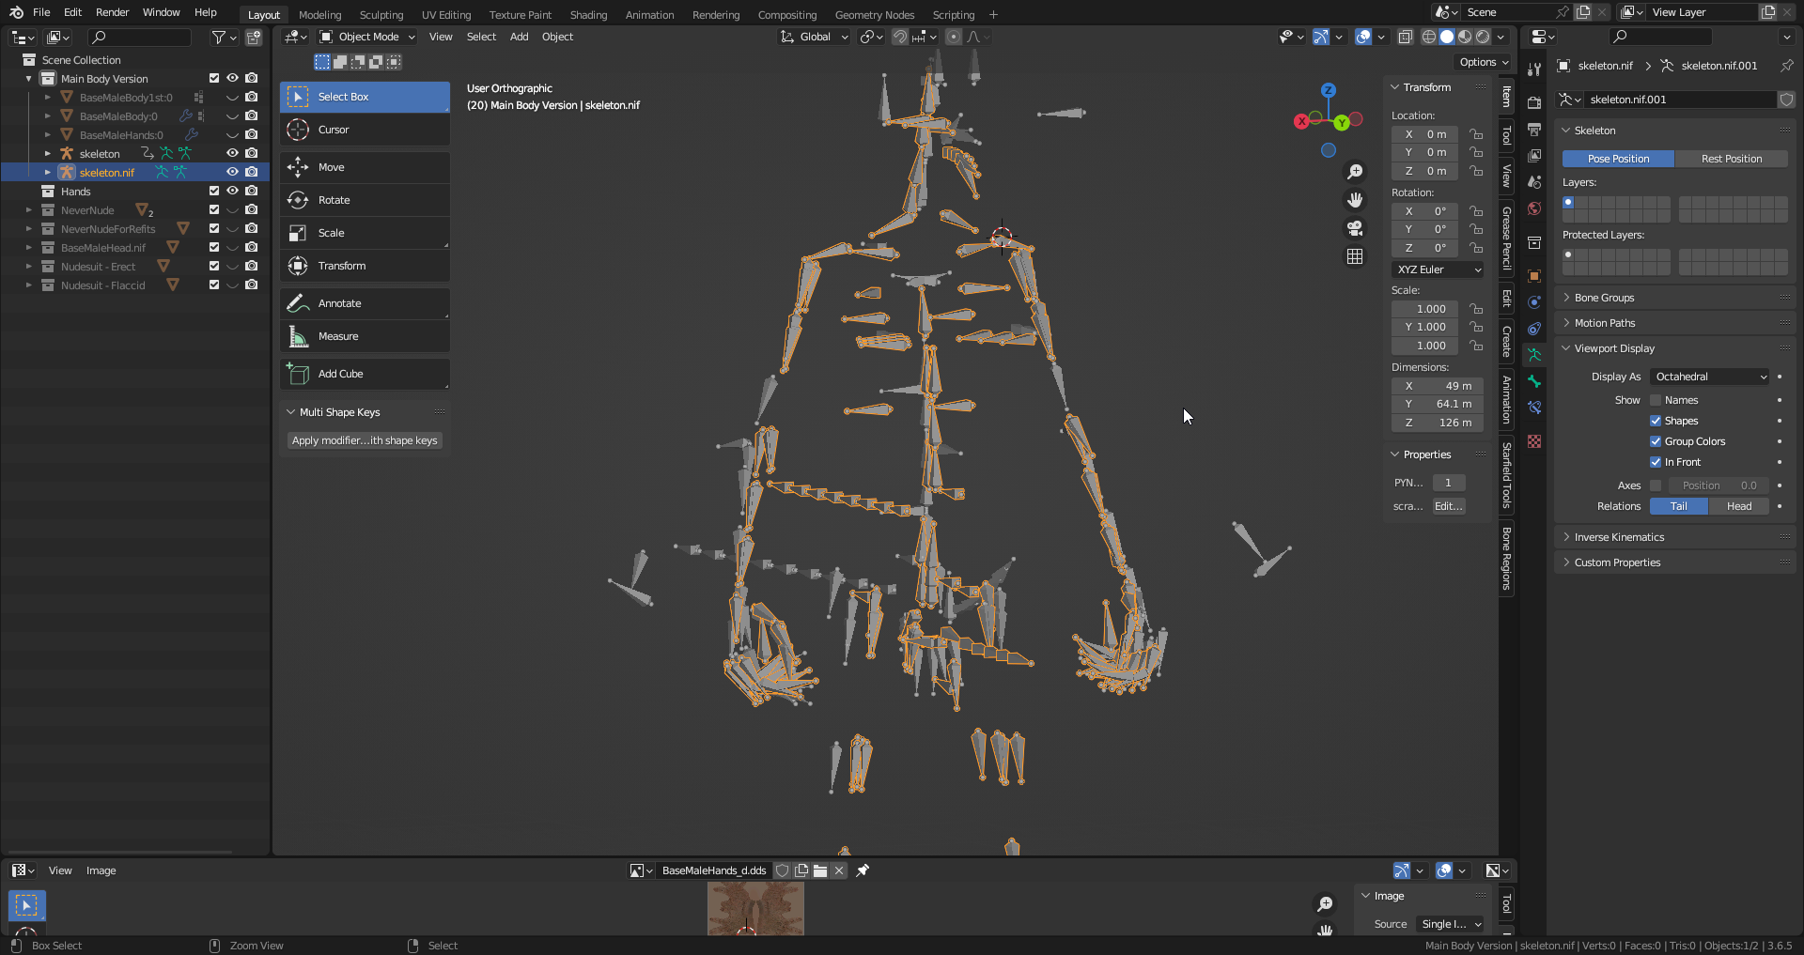Click the BaseMaleHands texture thumbnail preview
The height and width of the screenshot is (955, 1804).
(754, 908)
